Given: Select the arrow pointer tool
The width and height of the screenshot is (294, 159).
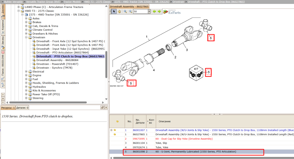Looking at the screenshot, I should [x=114, y=11].
